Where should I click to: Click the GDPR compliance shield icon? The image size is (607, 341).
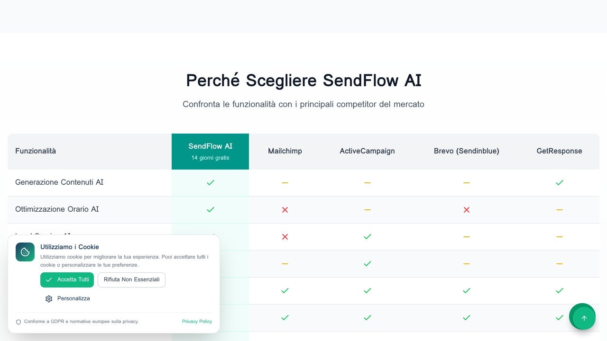pos(18,322)
